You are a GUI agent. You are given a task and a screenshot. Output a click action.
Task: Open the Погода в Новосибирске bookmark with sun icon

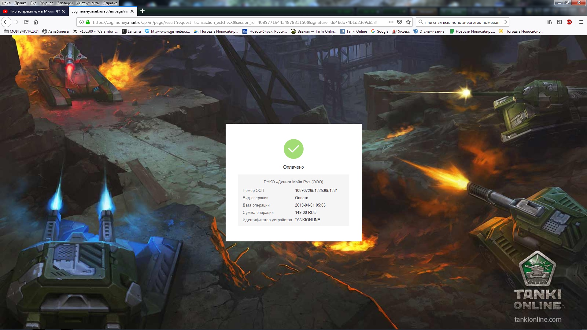tap(521, 31)
